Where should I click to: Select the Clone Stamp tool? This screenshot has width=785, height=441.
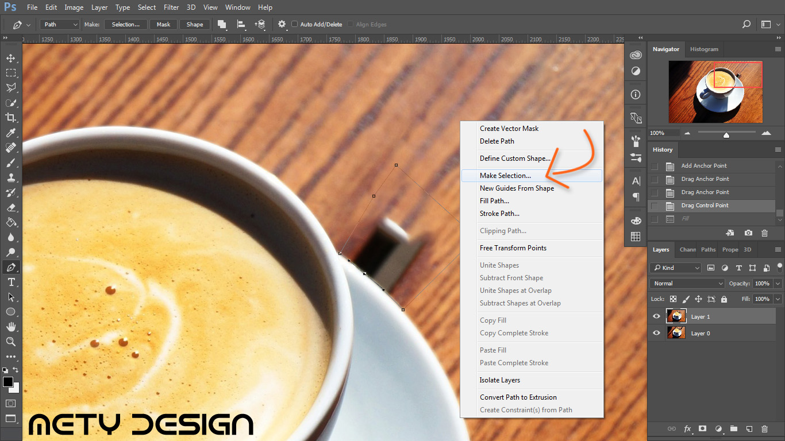pyautogui.click(x=10, y=177)
